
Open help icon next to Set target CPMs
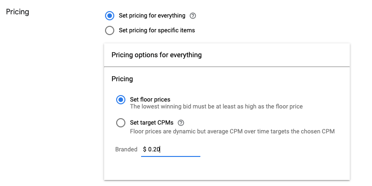pyautogui.click(x=181, y=123)
